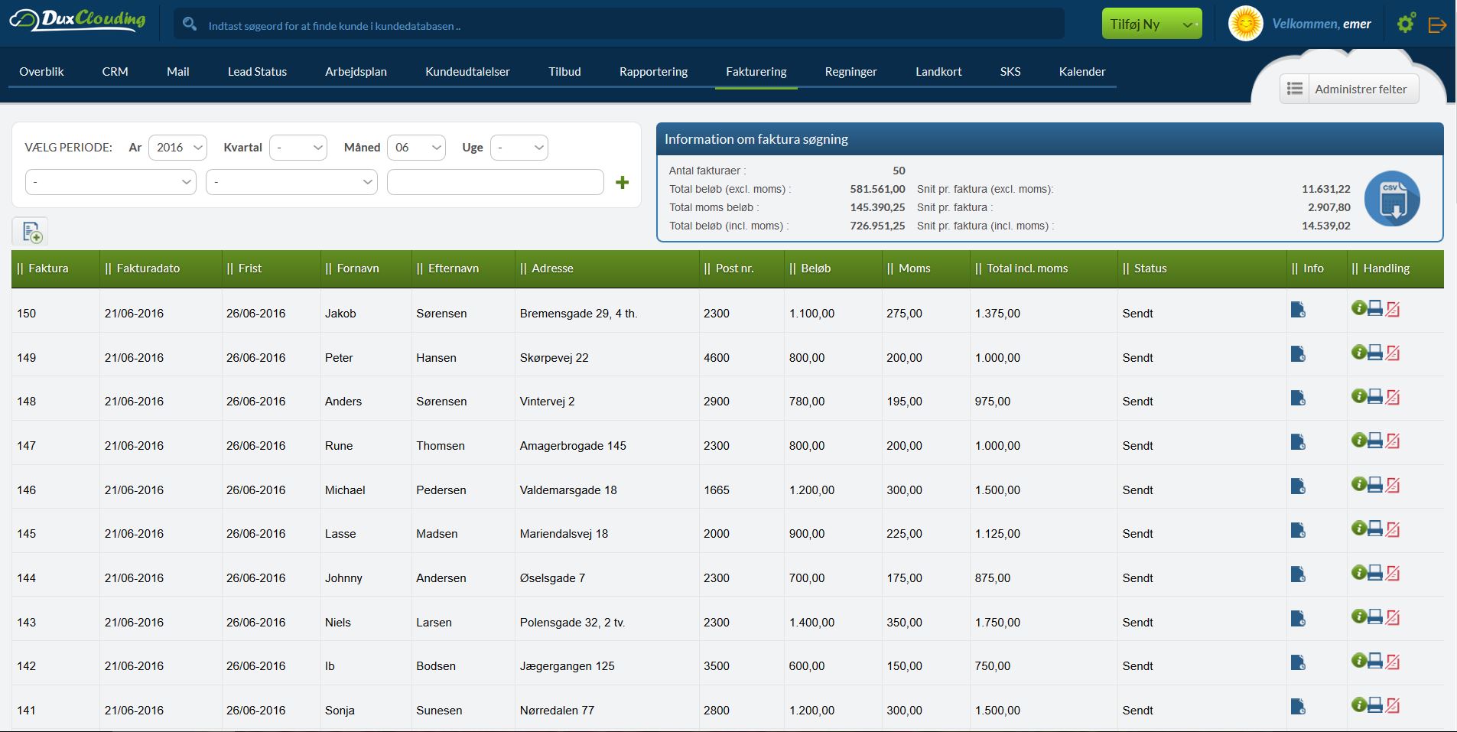Click the DuxClouding logo
Screen dimensions: 1457x732
point(77,21)
